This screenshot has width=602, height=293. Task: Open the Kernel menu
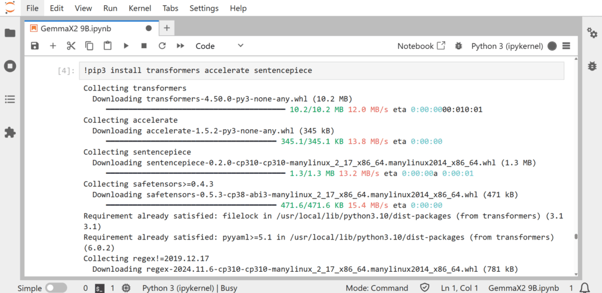click(139, 8)
